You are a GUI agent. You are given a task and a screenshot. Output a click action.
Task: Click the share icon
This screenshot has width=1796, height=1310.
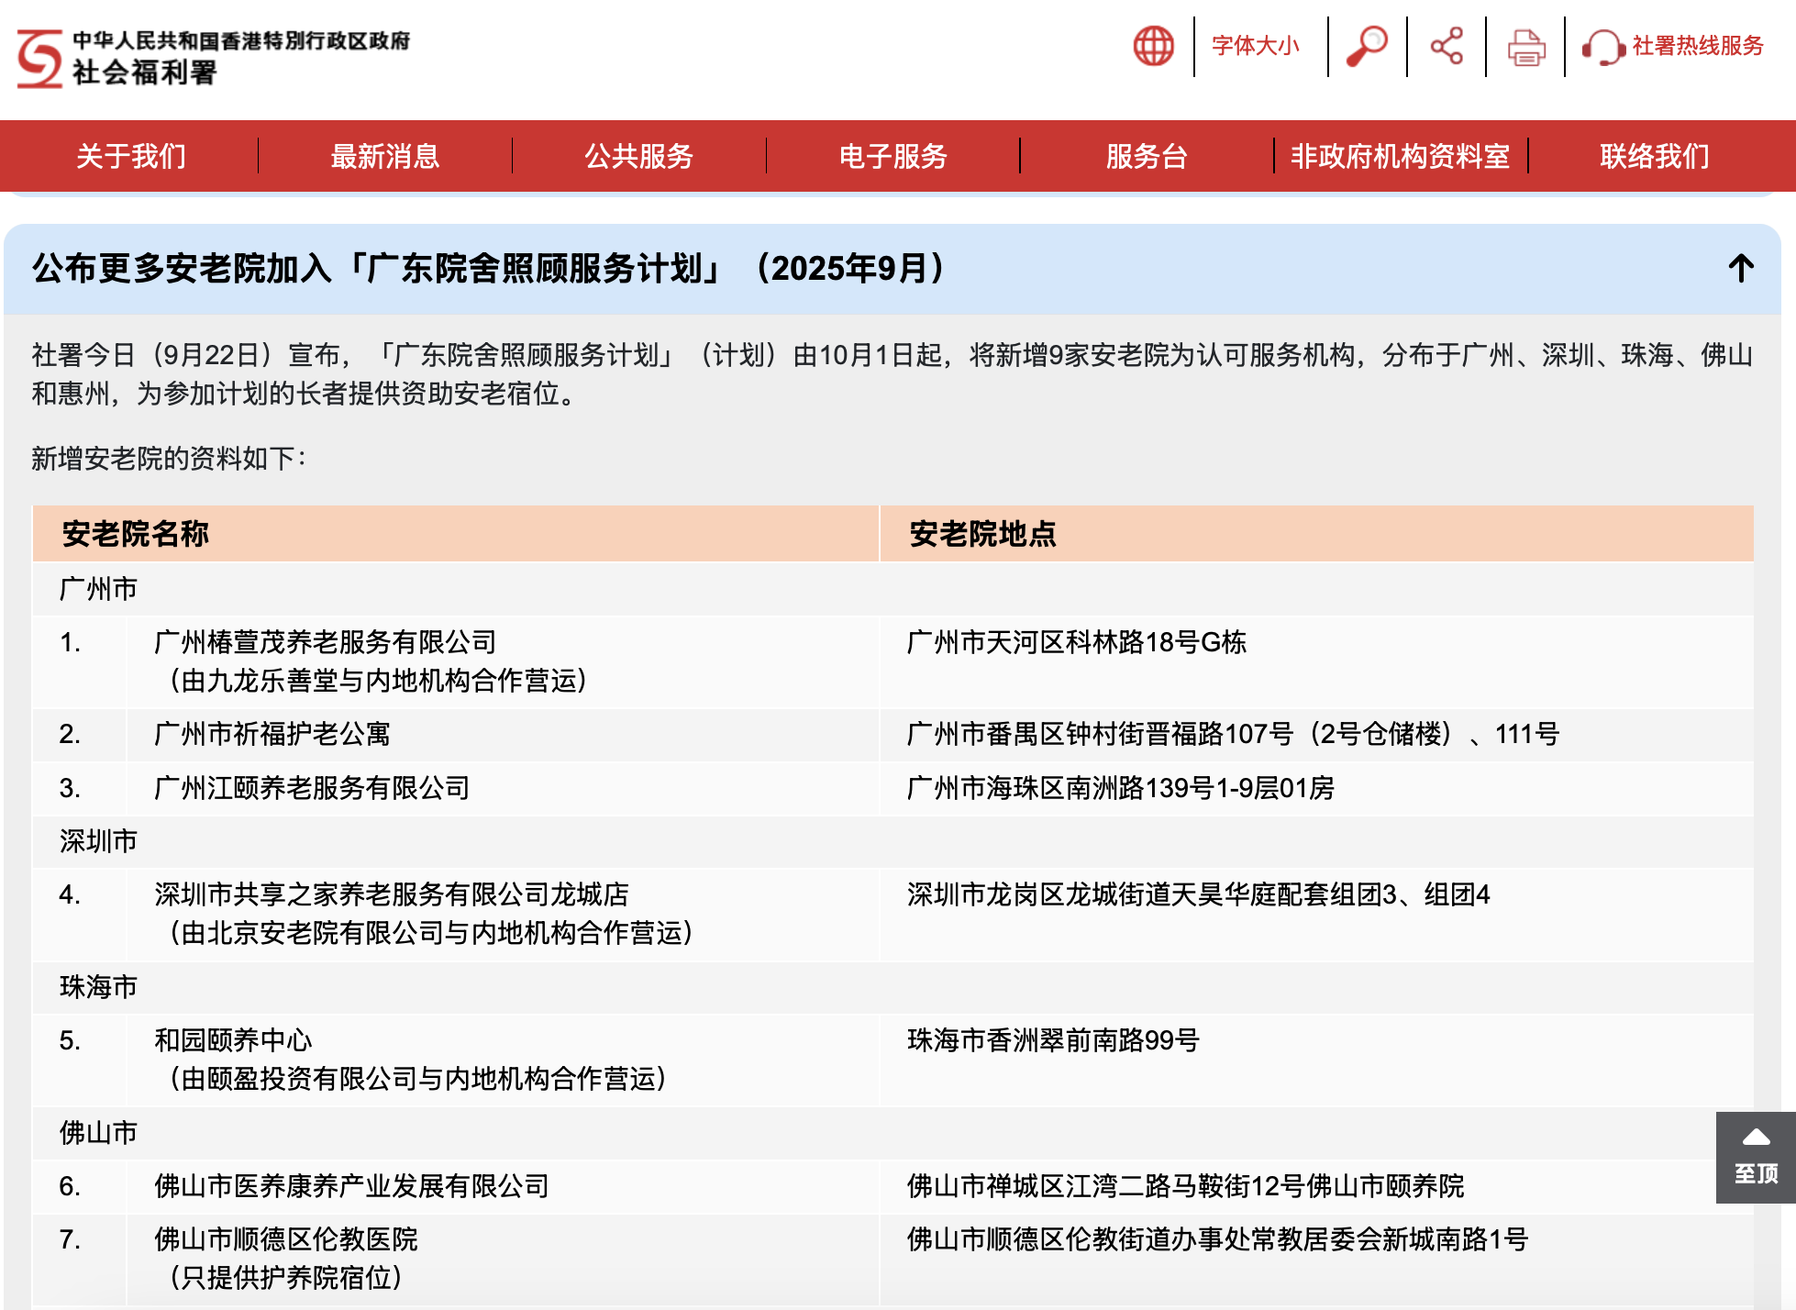click(x=1447, y=46)
